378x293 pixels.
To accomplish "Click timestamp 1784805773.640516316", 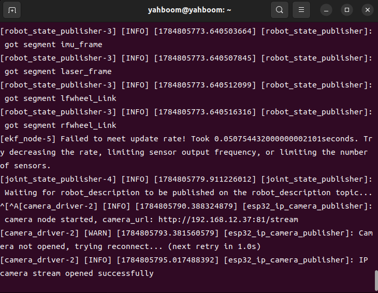I will point(205,112).
